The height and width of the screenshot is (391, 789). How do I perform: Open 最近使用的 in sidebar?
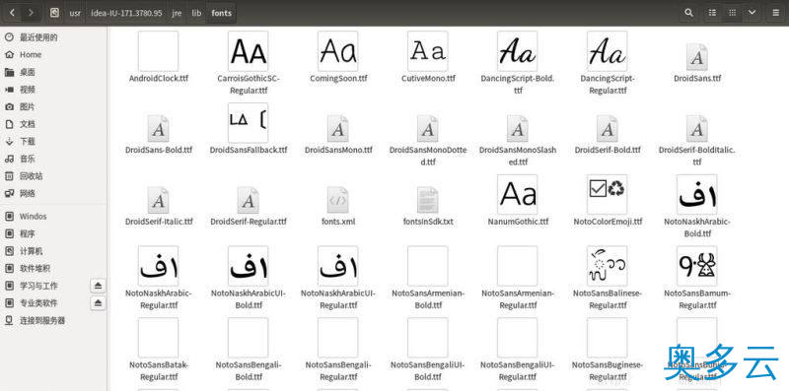[x=53, y=37]
